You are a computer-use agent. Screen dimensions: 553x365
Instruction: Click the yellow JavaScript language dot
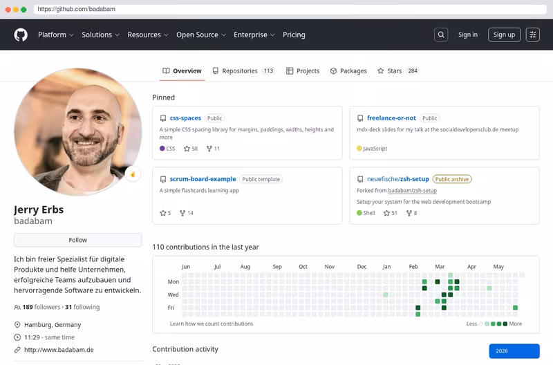coord(359,149)
